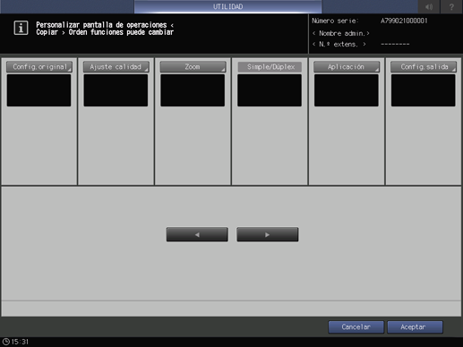Select the black preview under Zoom
The height and width of the screenshot is (347, 463).
click(x=193, y=90)
